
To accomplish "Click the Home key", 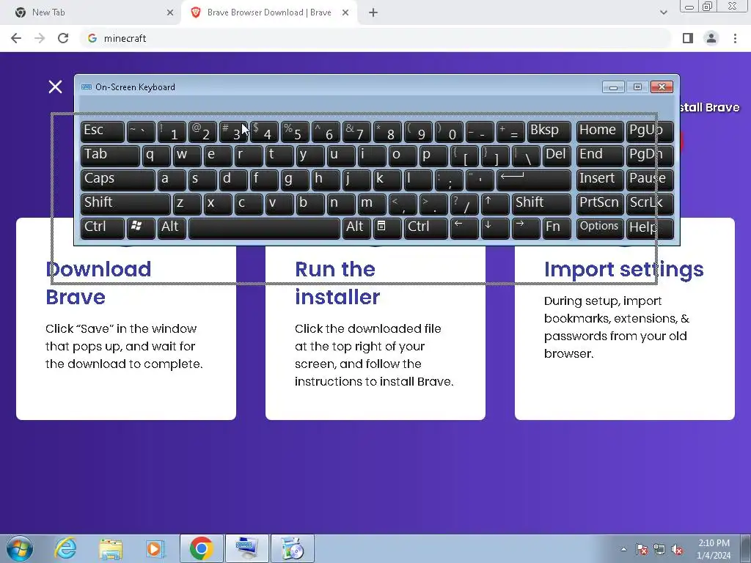I will (x=600, y=131).
